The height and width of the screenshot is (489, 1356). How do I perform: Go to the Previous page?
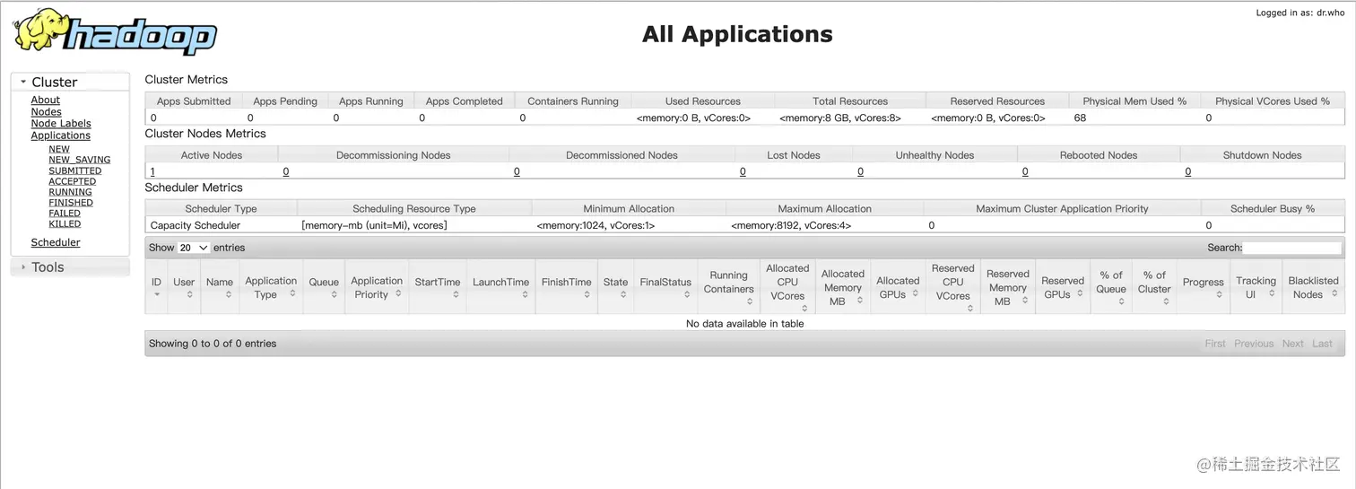pyautogui.click(x=1254, y=344)
